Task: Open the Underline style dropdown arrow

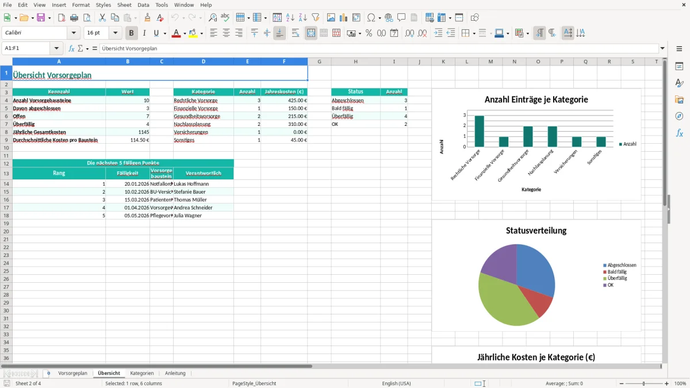Action: click(164, 33)
